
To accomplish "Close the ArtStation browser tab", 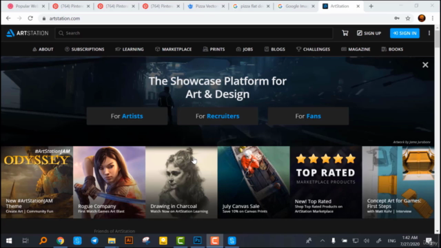I will 358,6.
